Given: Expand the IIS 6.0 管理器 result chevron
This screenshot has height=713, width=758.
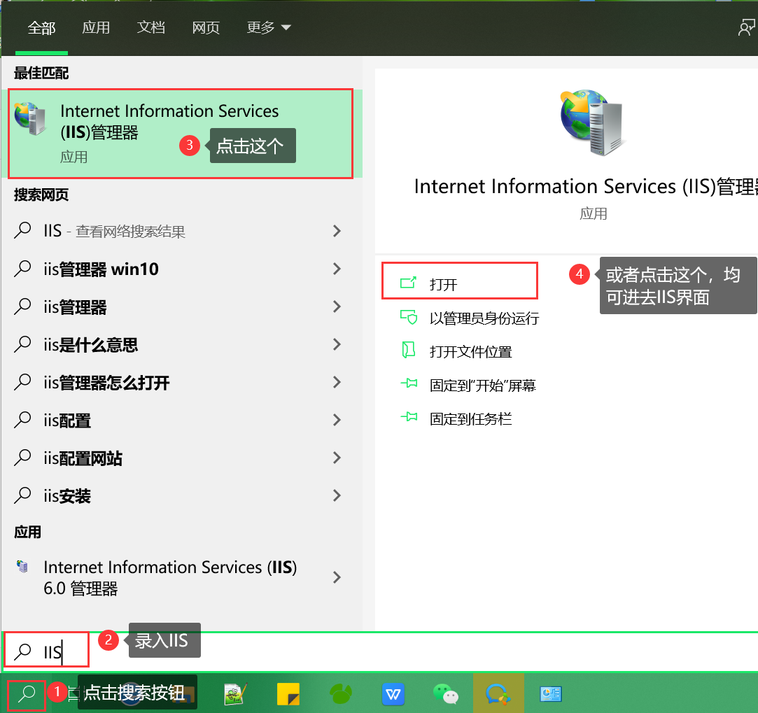Looking at the screenshot, I should tap(337, 577).
